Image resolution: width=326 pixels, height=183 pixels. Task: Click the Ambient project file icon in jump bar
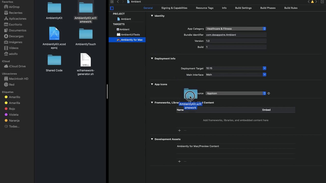[129, 2]
